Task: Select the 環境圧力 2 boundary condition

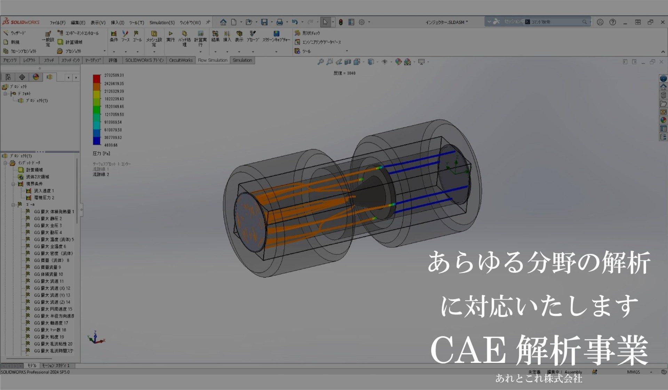Action: click(40, 198)
